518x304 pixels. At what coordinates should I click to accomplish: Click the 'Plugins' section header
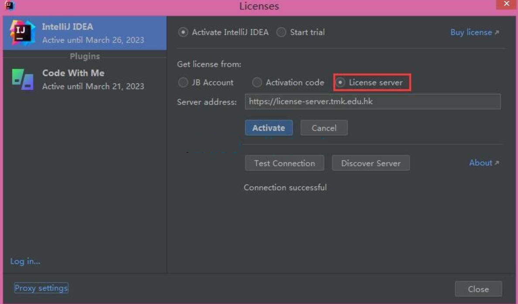coord(85,57)
